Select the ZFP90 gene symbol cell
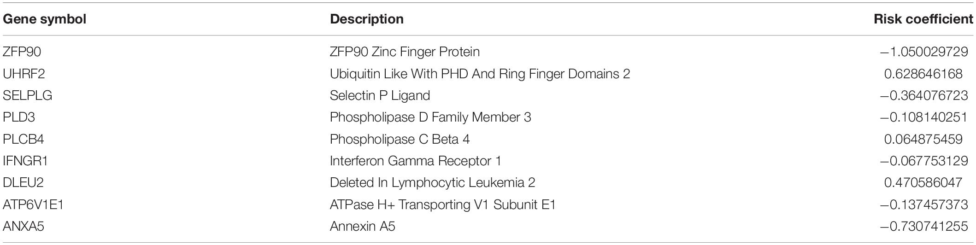This screenshot has height=245, width=976. [22, 52]
